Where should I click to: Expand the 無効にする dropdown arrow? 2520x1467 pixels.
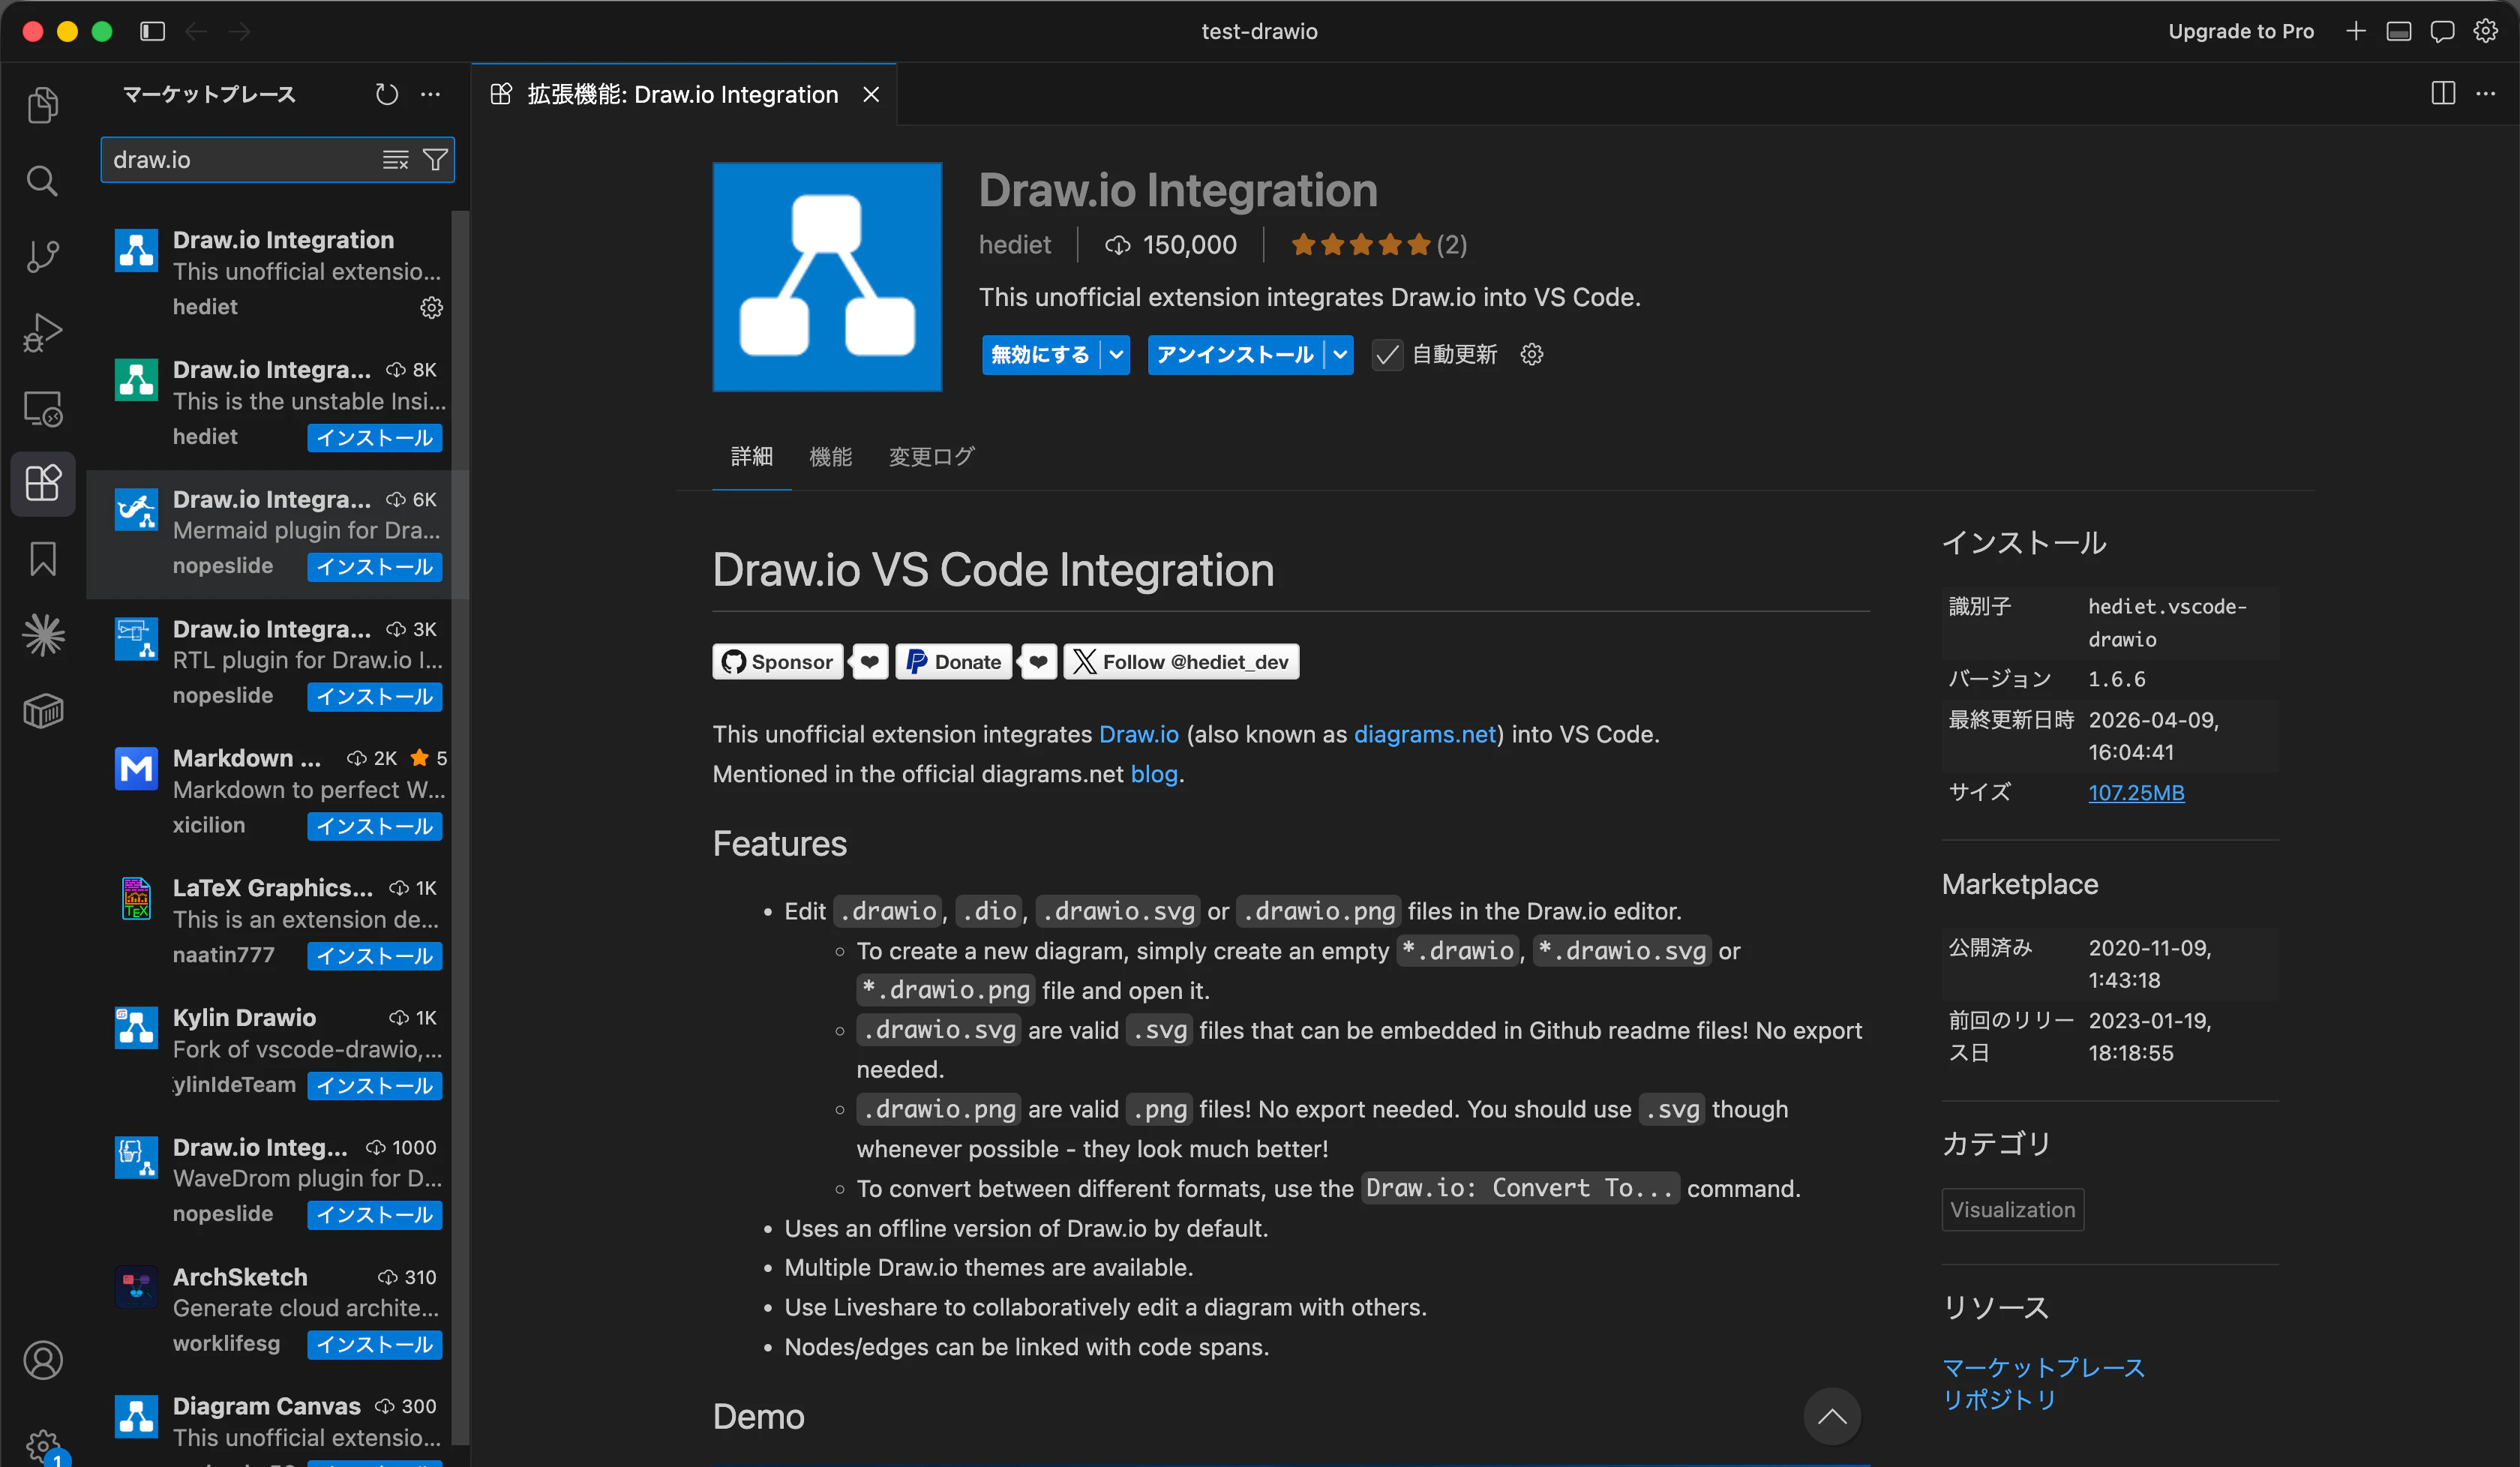1116,355
